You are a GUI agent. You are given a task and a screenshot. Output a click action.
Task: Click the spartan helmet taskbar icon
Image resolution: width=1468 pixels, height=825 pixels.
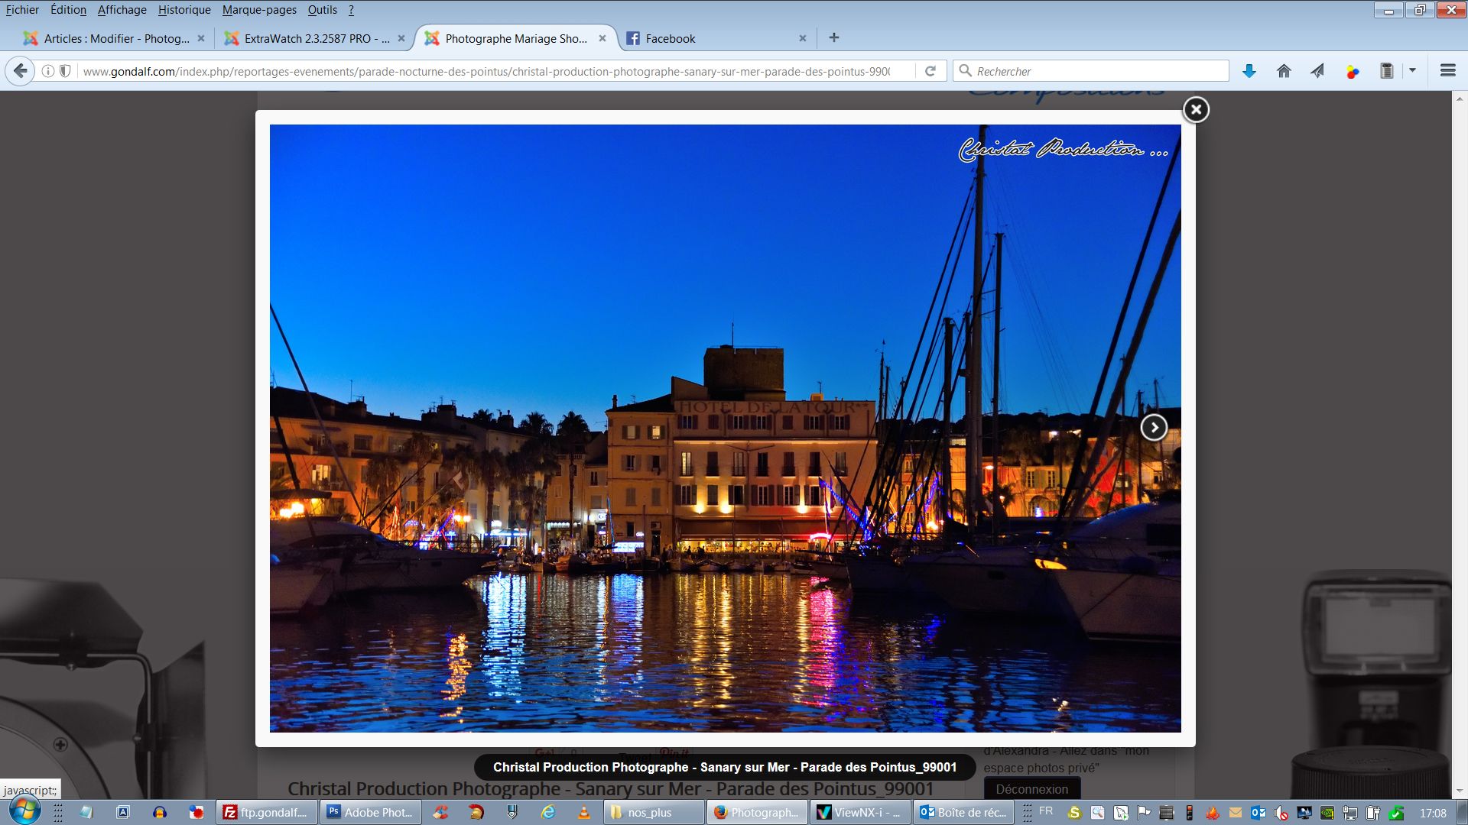tap(476, 812)
